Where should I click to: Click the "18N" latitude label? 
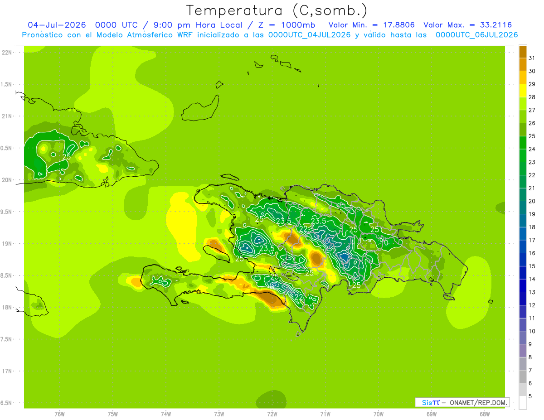point(7,308)
